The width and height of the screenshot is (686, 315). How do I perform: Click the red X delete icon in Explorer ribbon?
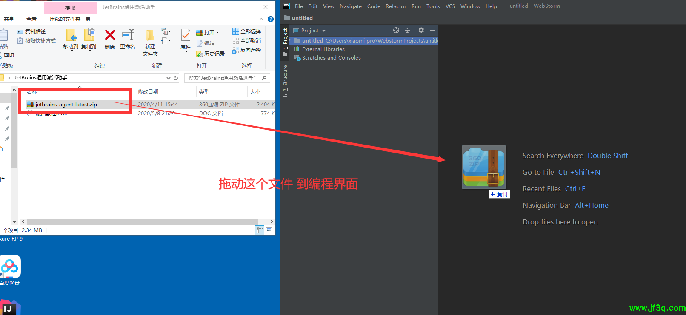pos(110,36)
